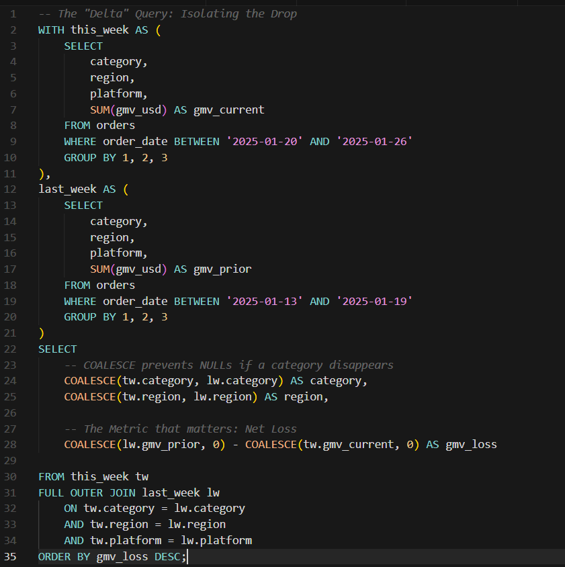Click the date string '2025-01-20' on line 9
Screen dimensions: 565x567
point(261,141)
